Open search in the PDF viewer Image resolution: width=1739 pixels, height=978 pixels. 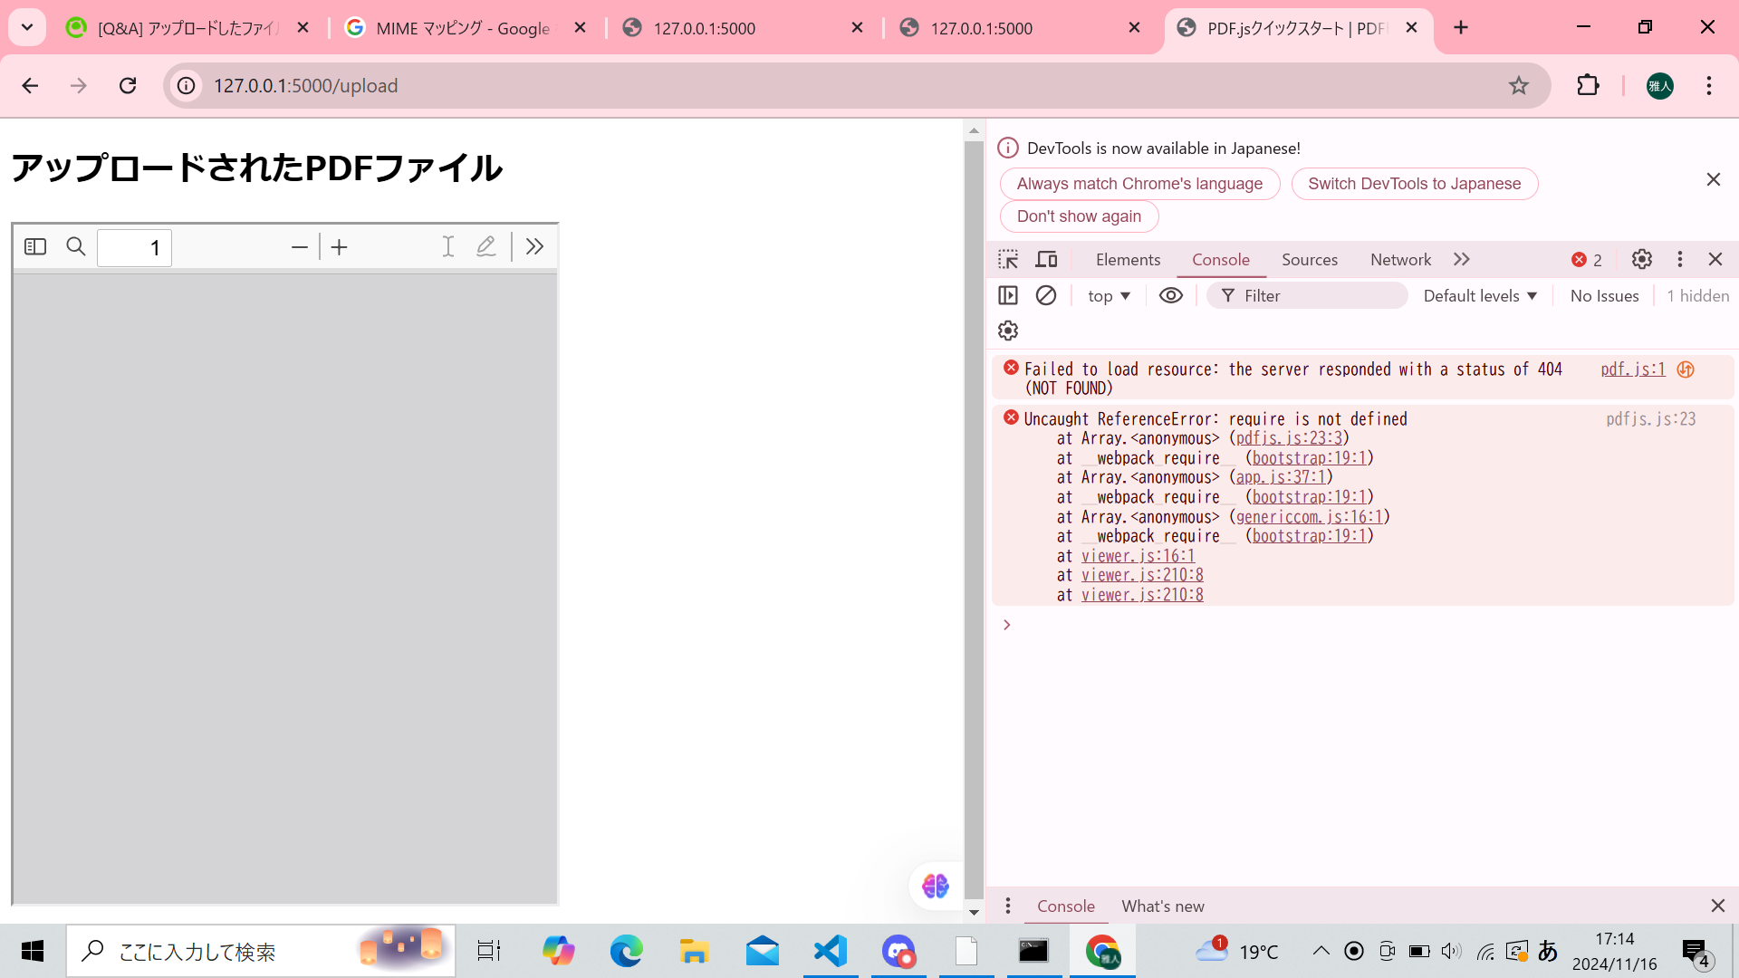(x=76, y=246)
